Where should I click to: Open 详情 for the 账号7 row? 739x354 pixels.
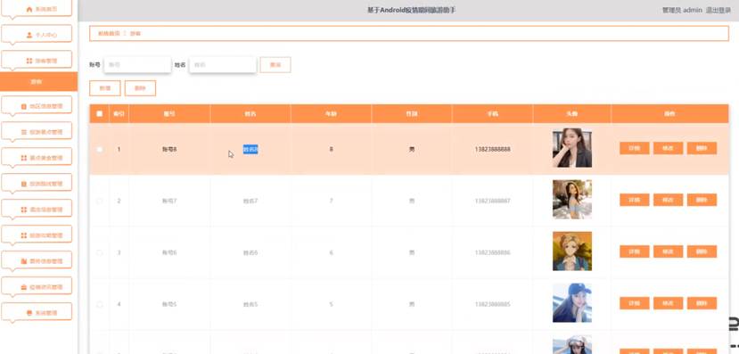[635, 200]
